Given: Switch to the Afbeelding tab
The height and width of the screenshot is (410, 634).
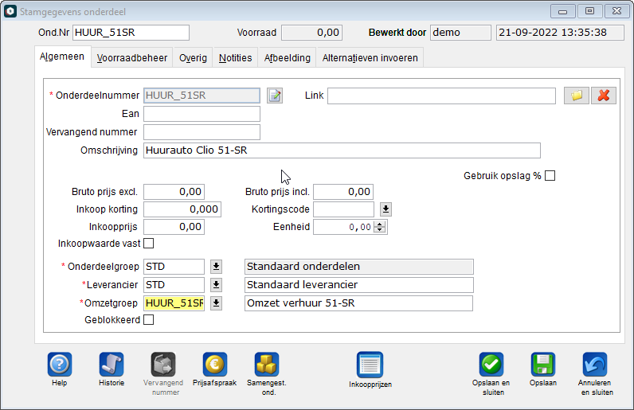Looking at the screenshot, I should click(x=288, y=58).
